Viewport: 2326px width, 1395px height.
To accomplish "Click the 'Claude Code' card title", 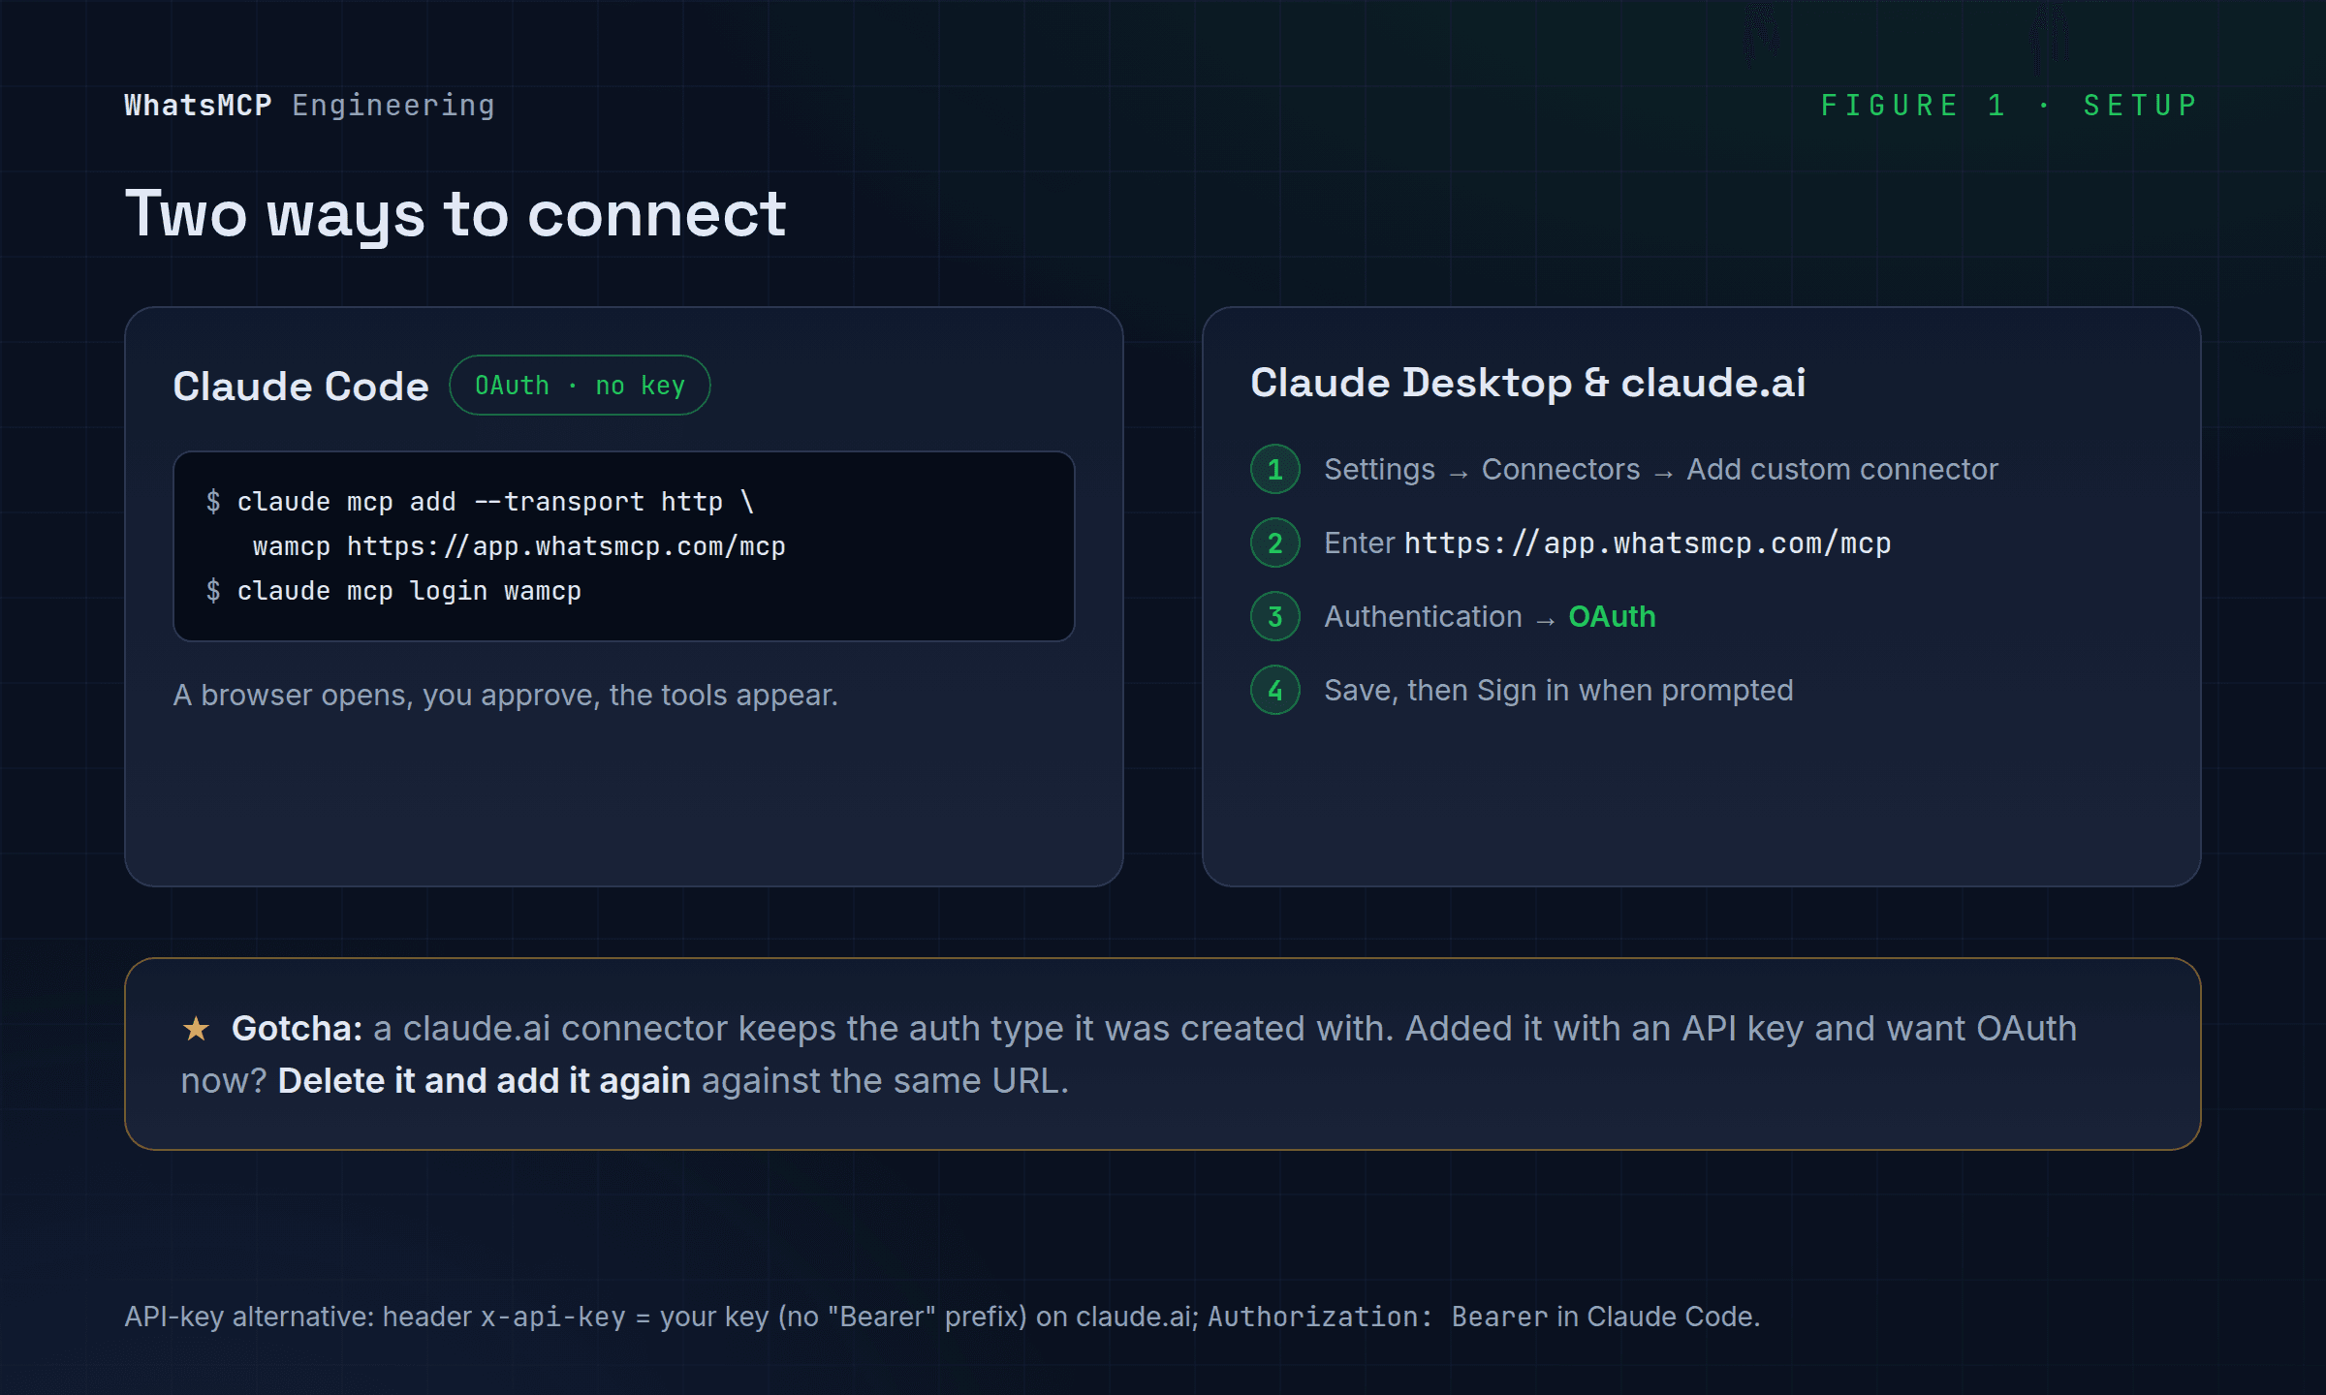I will [x=300, y=386].
